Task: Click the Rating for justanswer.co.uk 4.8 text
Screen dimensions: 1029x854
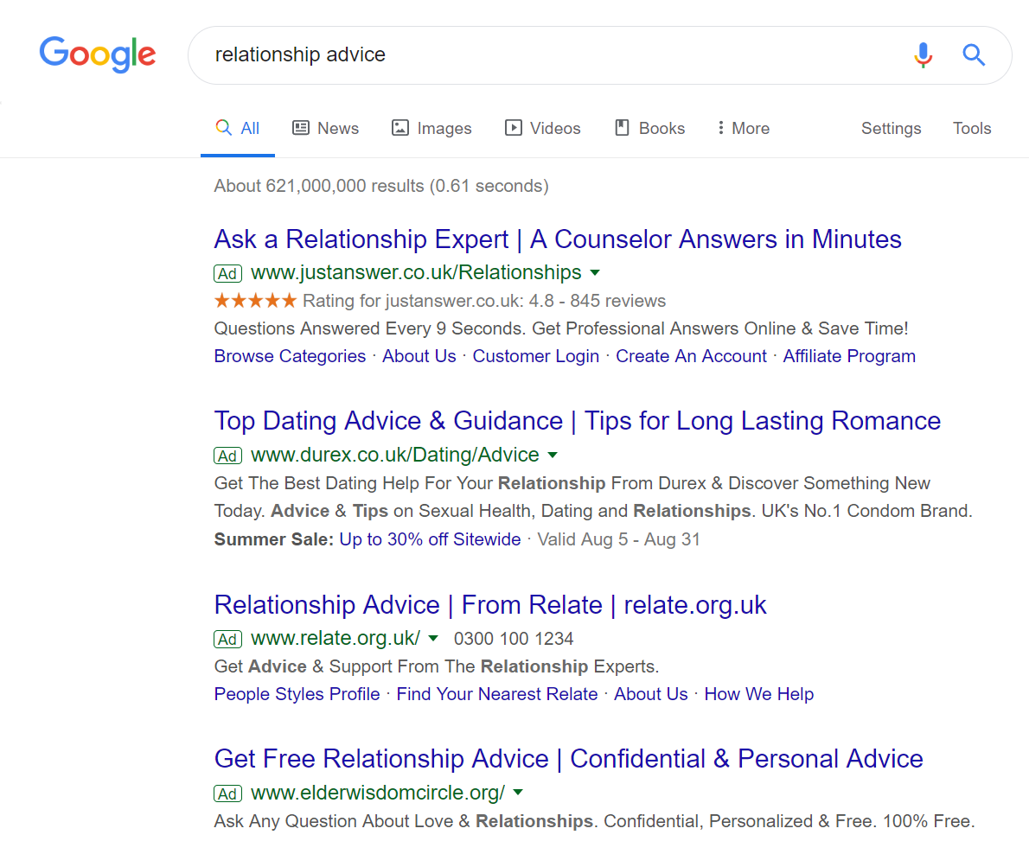Action: (483, 301)
